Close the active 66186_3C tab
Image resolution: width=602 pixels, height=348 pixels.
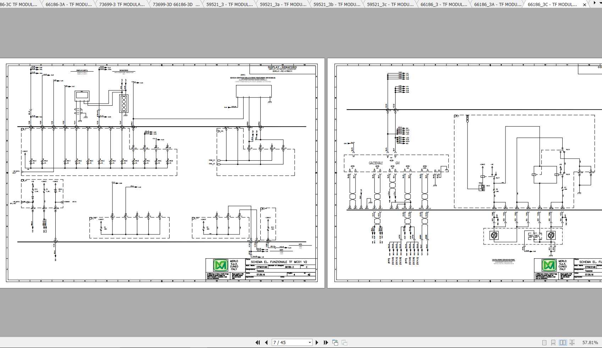tap(585, 5)
